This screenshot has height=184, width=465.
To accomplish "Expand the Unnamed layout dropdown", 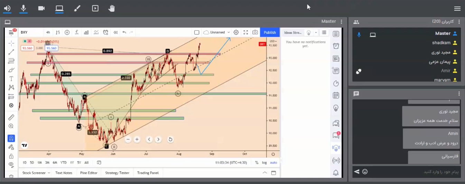I will [x=229, y=33].
